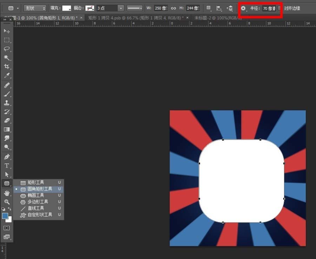
Task: Open the shape geometry options gear
Action: coord(243,8)
